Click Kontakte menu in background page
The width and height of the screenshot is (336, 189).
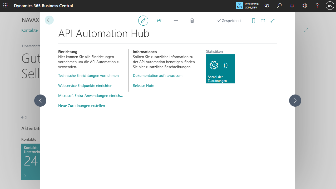coord(29,30)
